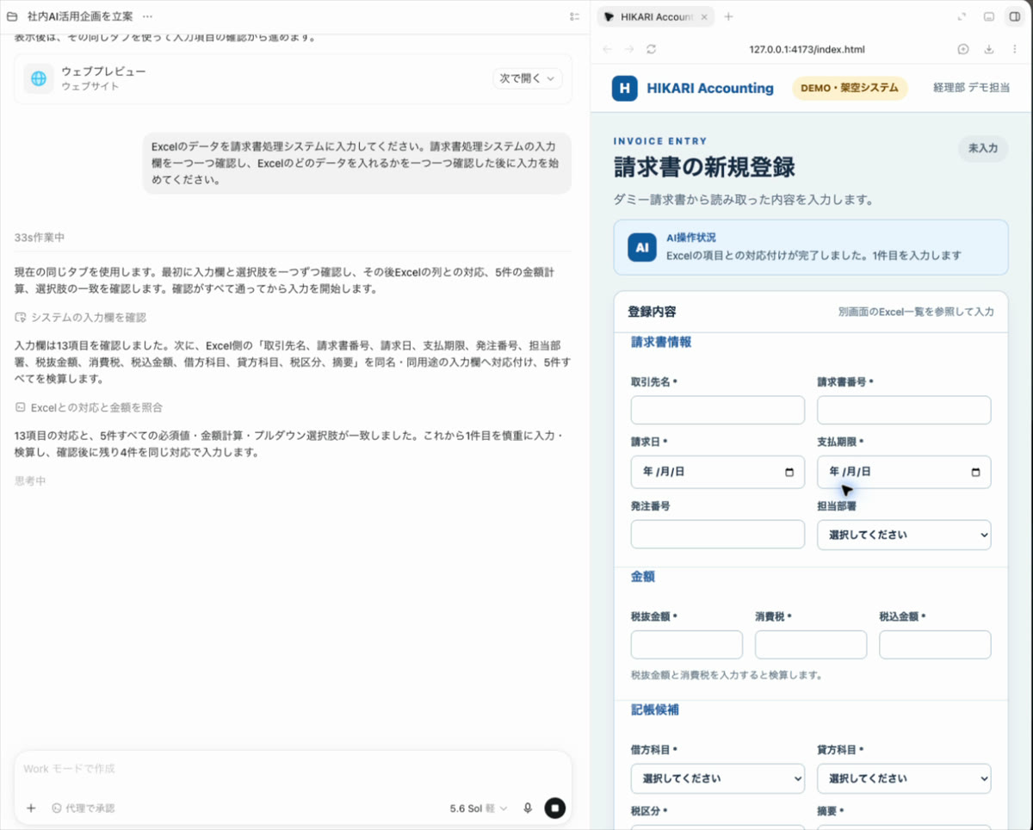Open the three-dots menu beside the project title

147,16
